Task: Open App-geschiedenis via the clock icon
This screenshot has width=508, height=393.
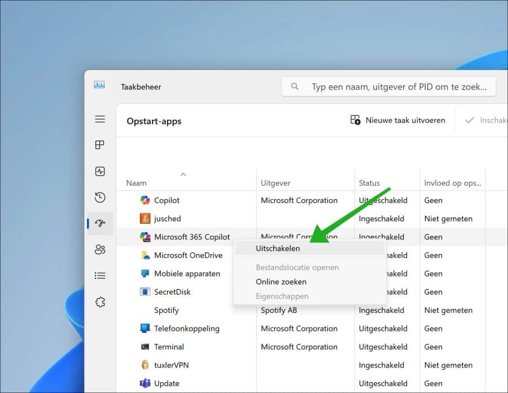Action: [100, 198]
